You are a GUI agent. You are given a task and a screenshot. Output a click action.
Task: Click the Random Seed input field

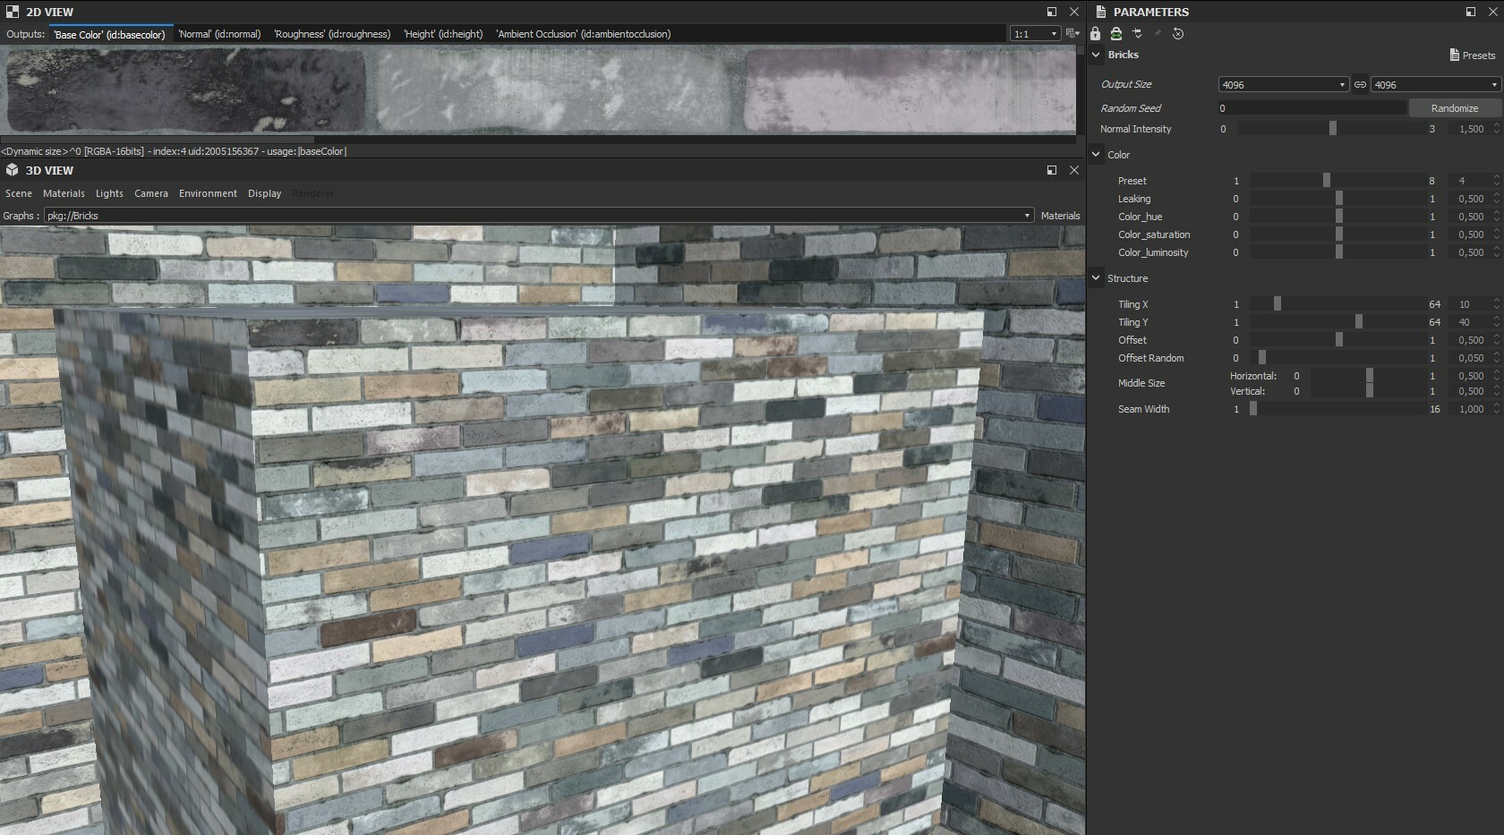coord(1307,107)
